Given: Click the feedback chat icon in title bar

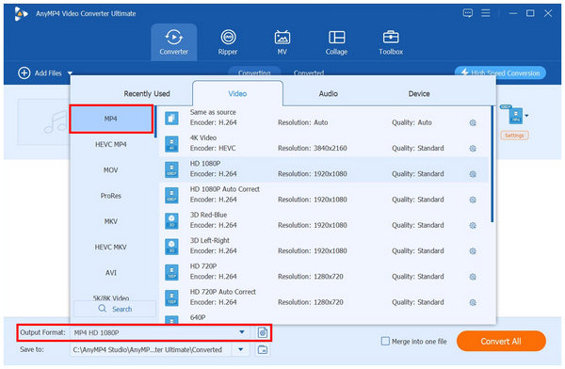Looking at the screenshot, I should click(468, 13).
